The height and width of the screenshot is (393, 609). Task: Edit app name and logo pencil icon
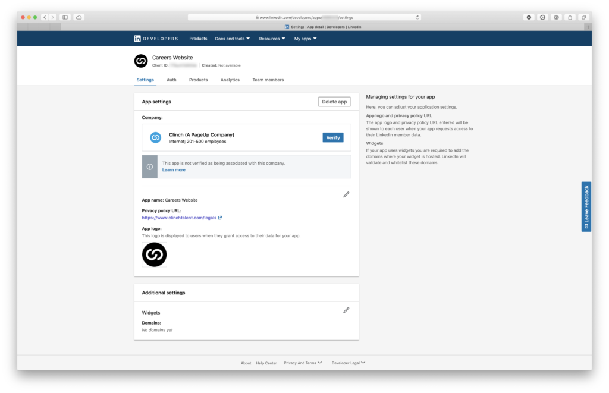[346, 194]
